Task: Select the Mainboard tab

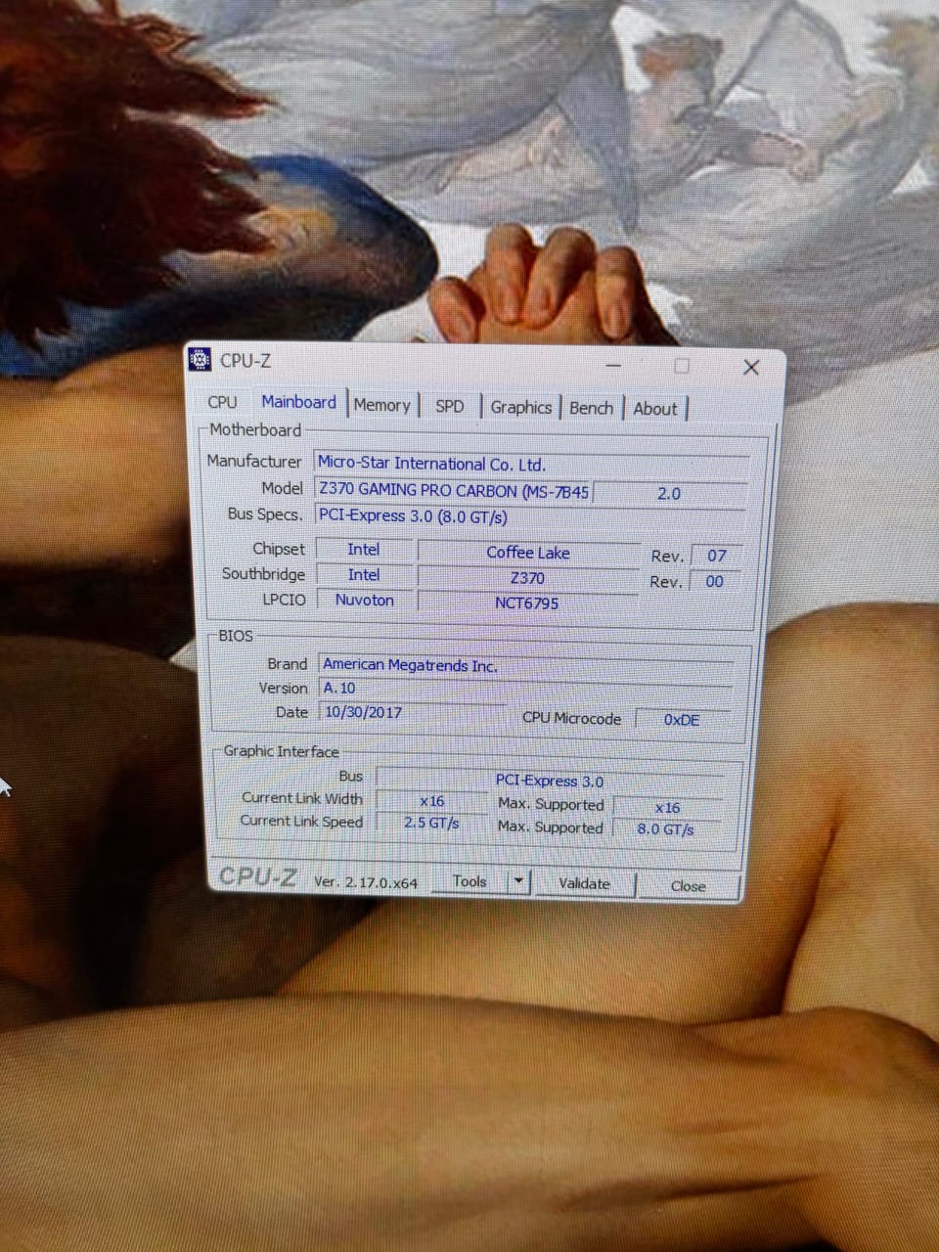Action: (298, 402)
